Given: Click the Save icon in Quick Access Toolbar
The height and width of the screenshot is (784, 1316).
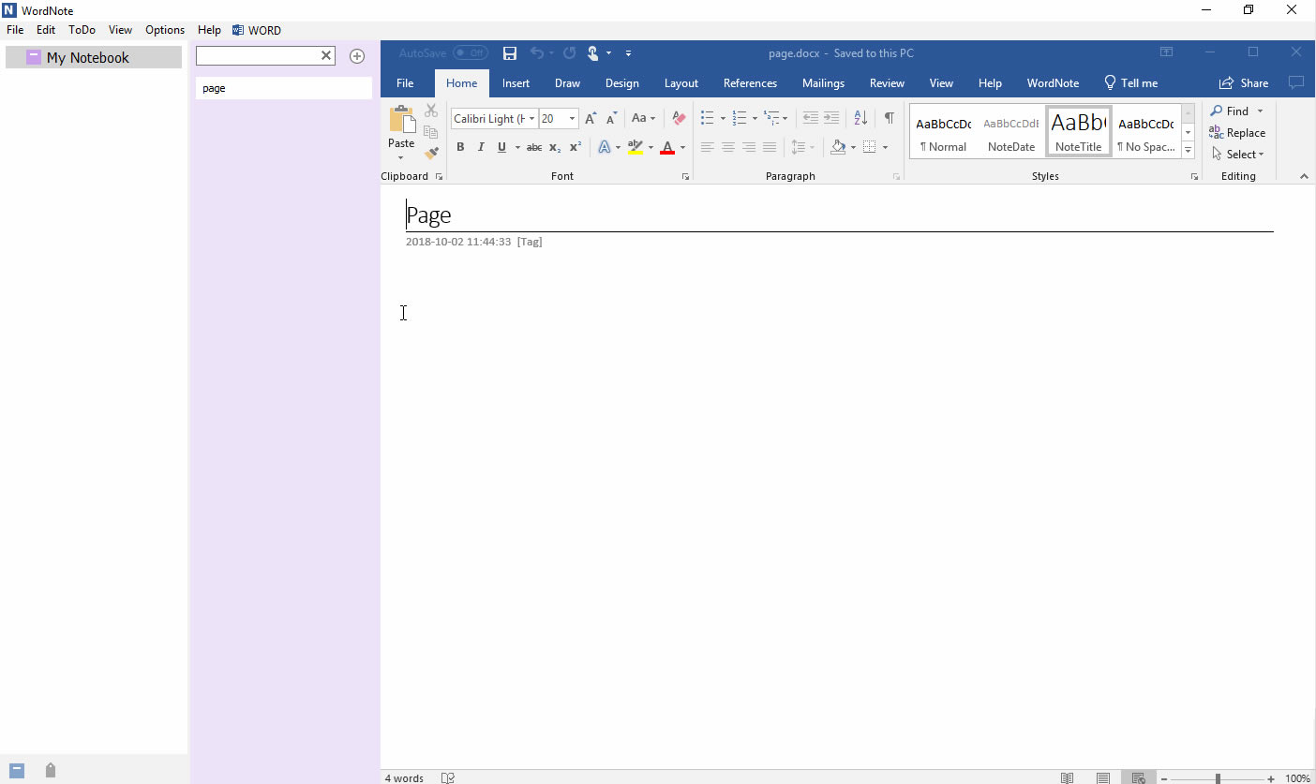Looking at the screenshot, I should pyautogui.click(x=510, y=53).
